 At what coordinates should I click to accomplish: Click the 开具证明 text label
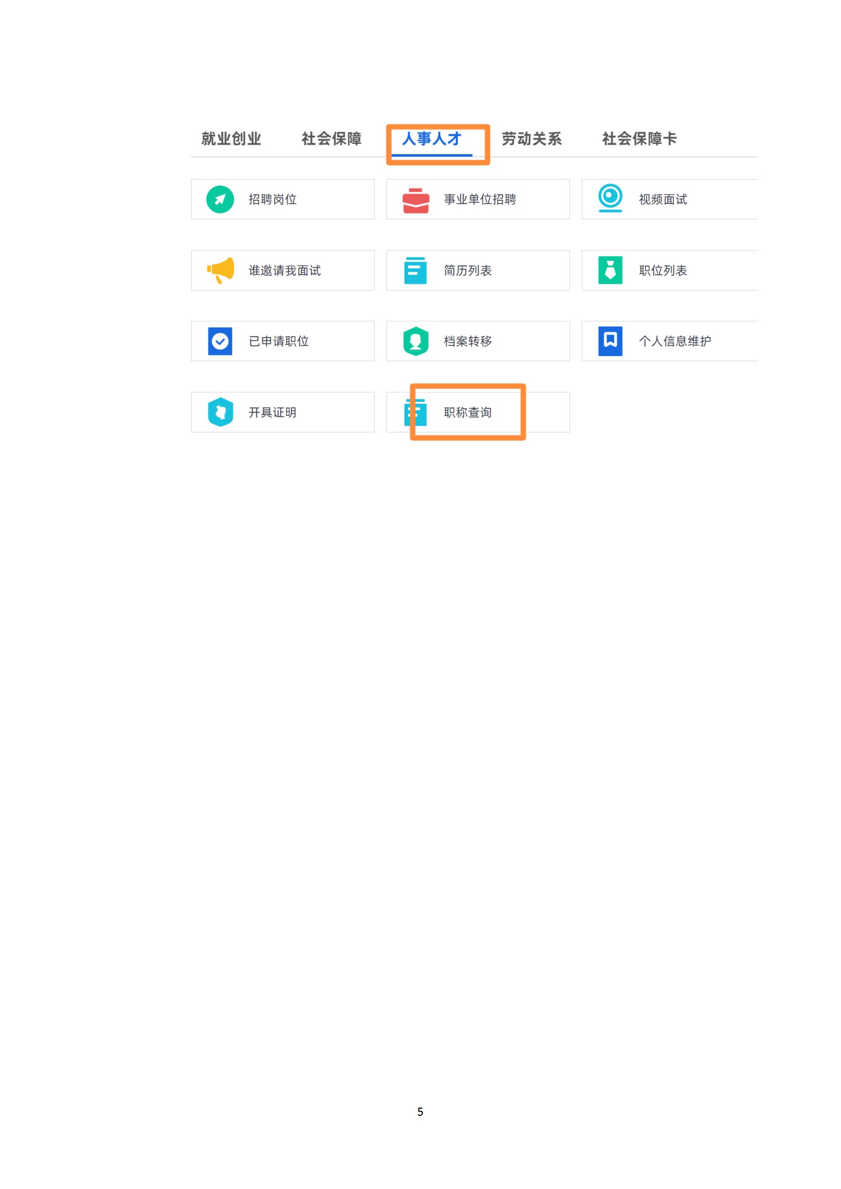click(272, 412)
